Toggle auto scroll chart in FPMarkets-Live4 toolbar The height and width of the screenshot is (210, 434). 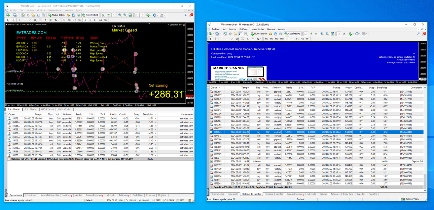pos(339,34)
